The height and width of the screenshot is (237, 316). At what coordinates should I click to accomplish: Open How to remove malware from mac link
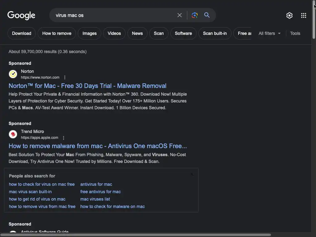tap(98, 146)
